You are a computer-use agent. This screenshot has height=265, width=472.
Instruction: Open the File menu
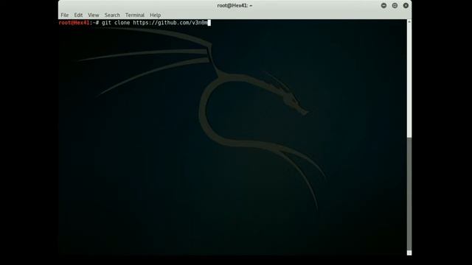[x=65, y=15]
